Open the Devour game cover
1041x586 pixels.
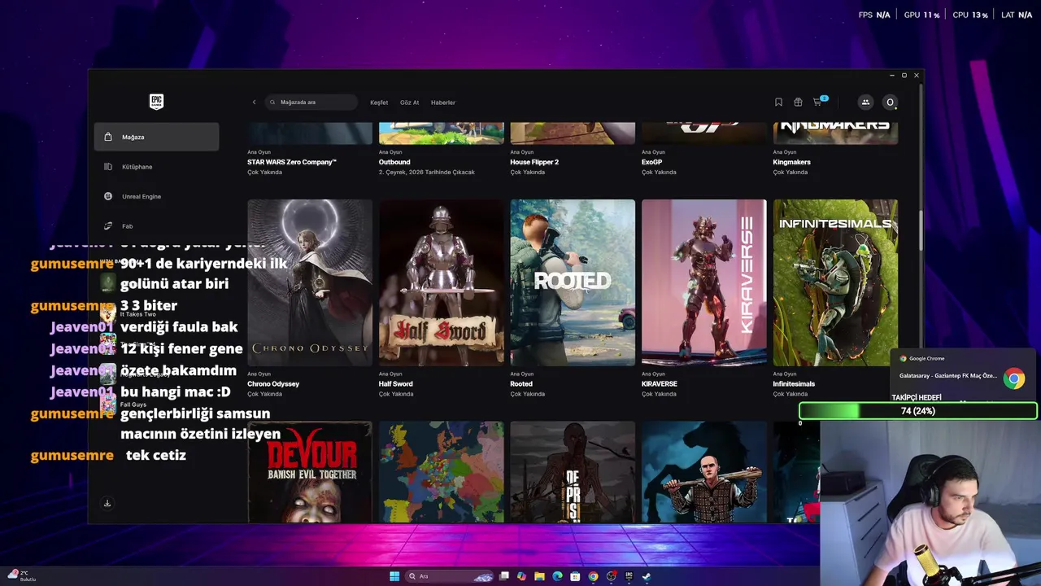click(x=310, y=472)
